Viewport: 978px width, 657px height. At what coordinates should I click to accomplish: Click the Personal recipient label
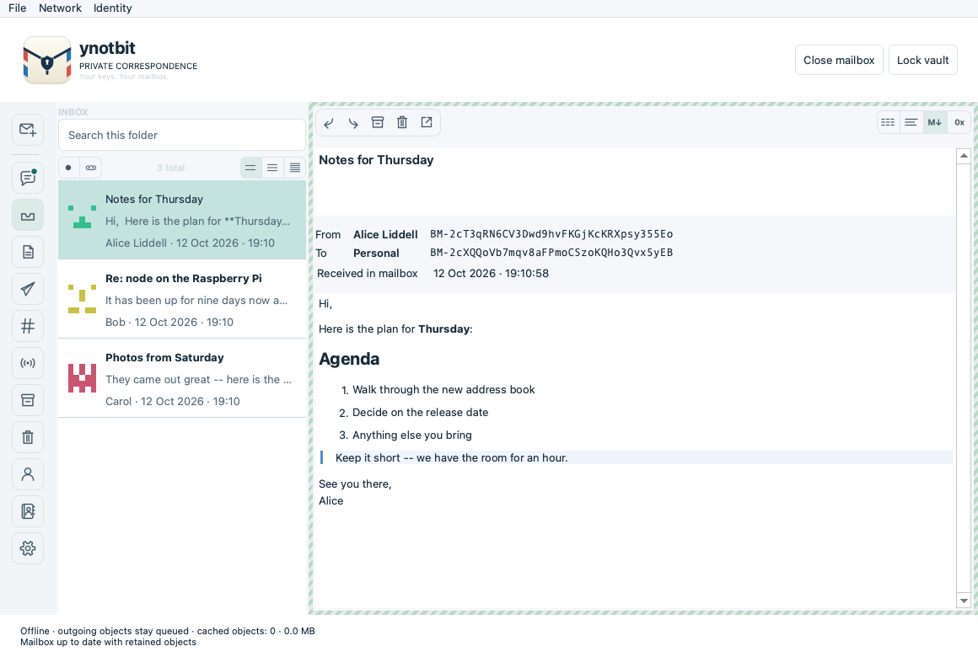click(376, 253)
